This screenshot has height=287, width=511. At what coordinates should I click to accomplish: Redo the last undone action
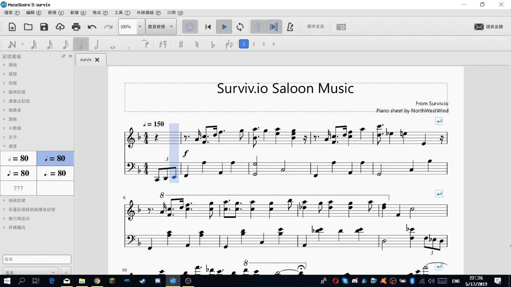[108, 27]
